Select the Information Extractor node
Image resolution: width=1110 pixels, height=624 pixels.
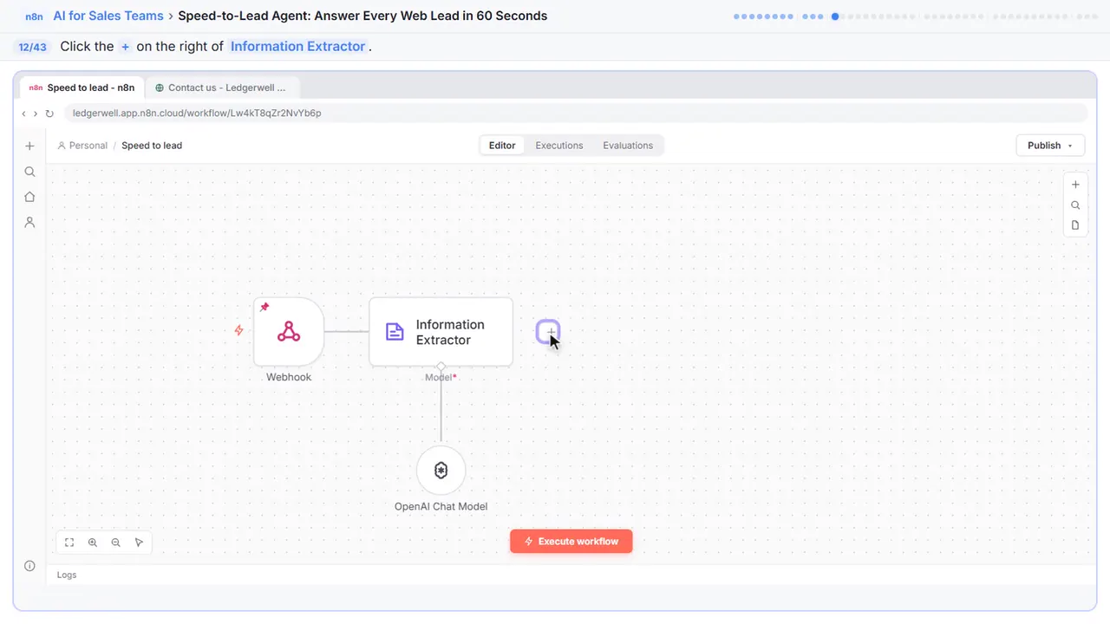click(441, 332)
